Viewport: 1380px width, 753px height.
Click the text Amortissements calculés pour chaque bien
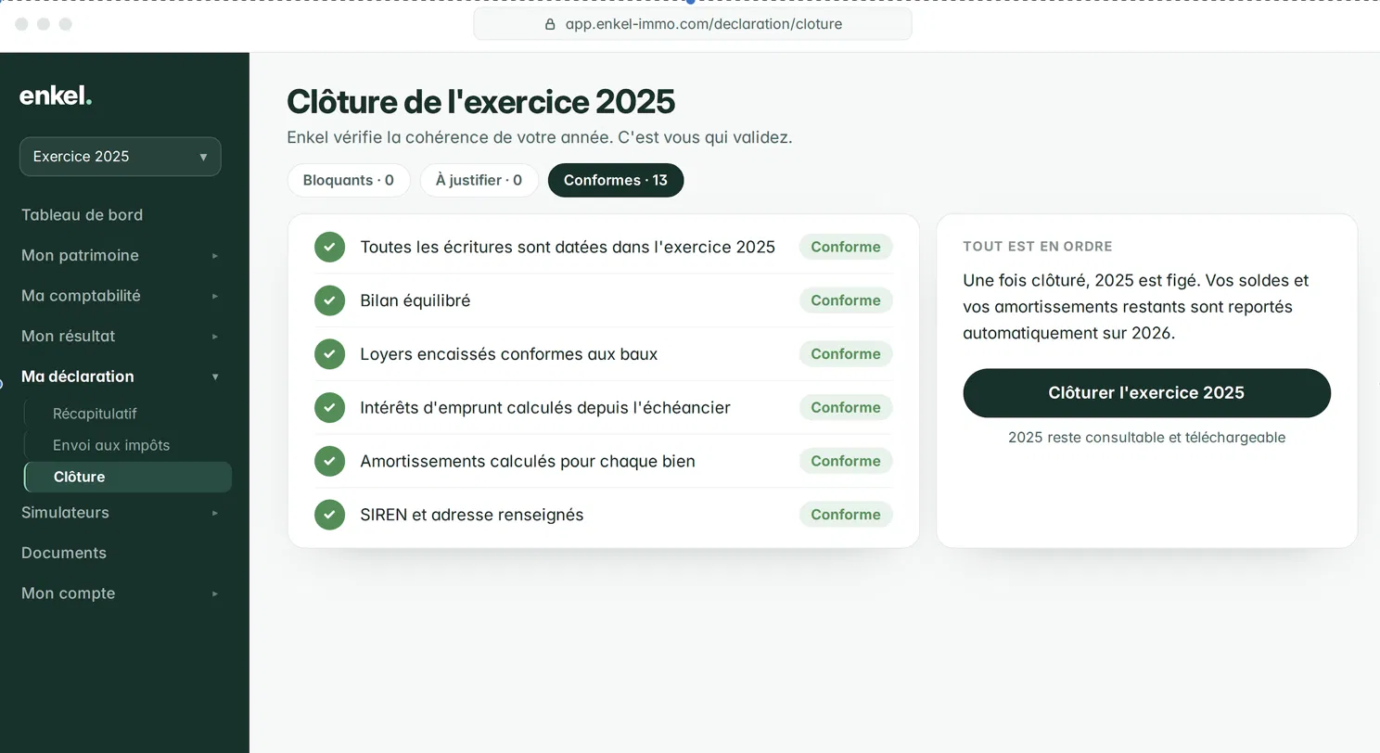click(528, 461)
